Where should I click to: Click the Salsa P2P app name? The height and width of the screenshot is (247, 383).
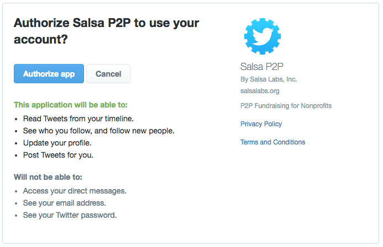261,67
